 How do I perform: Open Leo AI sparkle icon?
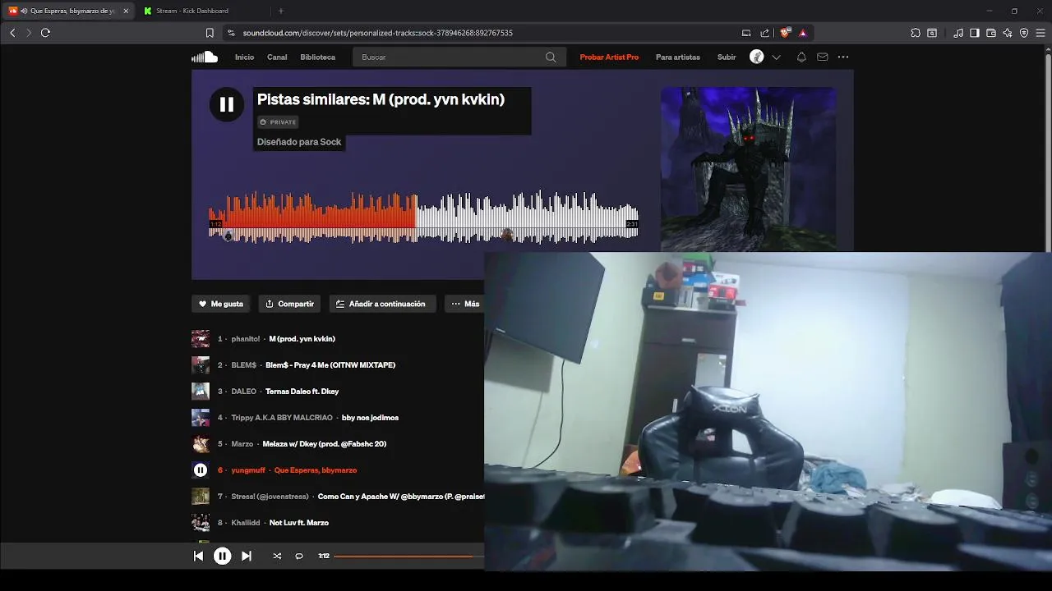pyautogui.click(x=1008, y=33)
